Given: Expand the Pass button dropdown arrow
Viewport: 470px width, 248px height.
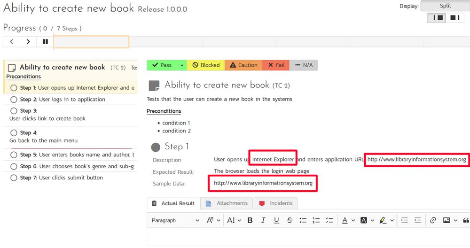Looking at the screenshot, I should (182, 65).
